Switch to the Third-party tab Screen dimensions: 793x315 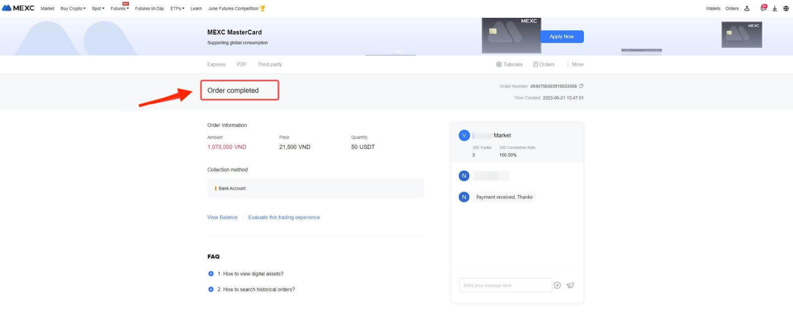point(270,64)
